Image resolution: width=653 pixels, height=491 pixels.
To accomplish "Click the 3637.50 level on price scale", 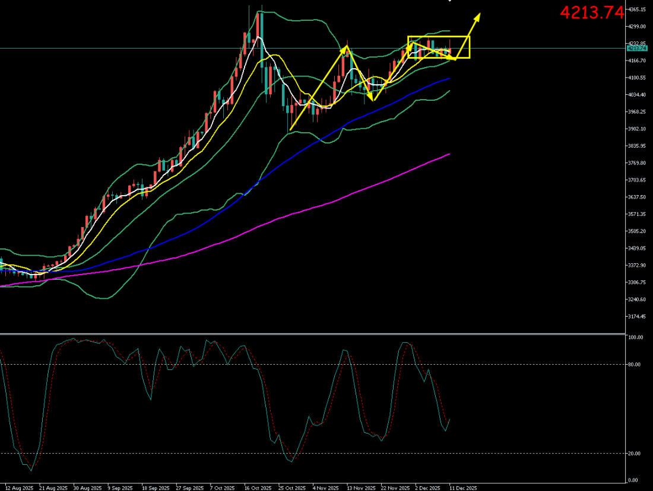I will [638, 197].
